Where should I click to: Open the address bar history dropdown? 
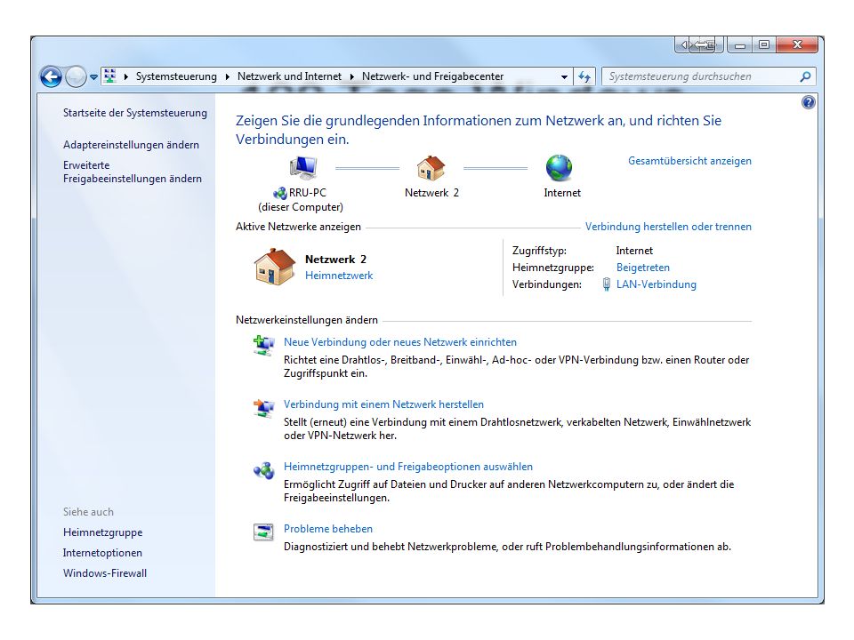point(564,77)
